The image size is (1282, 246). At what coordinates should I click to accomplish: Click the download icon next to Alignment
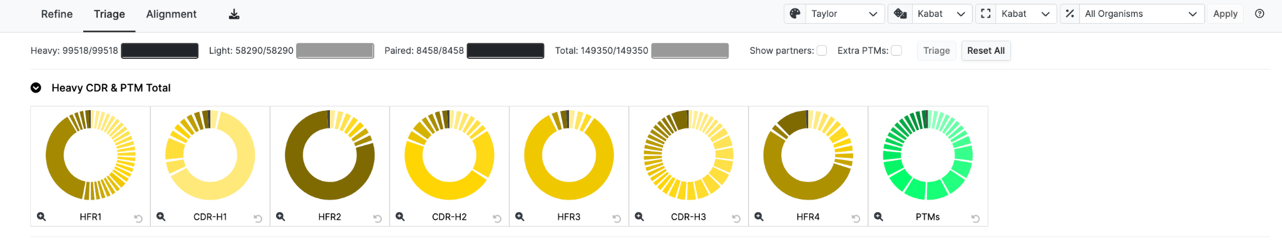tap(234, 14)
